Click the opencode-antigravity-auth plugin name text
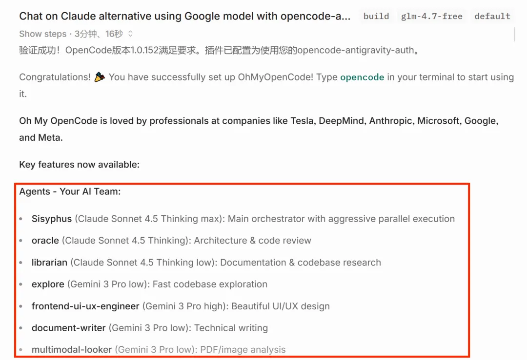 tap(355, 50)
